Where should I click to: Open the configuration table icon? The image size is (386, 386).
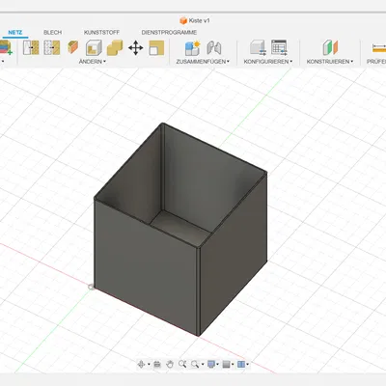point(279,47)
